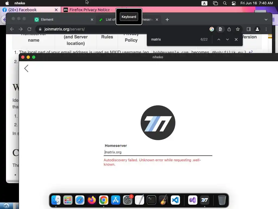Click the Stage Manager windows icon in menu bar
The height and width of the screenshot is (209, 278).
pos(215,3)
